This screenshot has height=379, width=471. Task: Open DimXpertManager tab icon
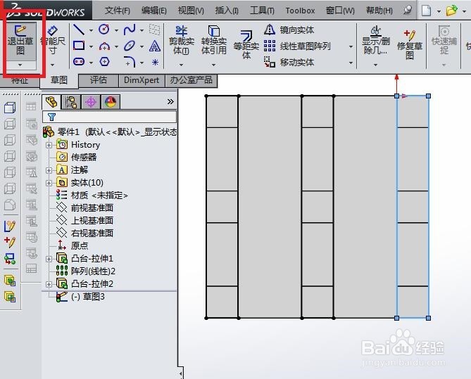pos(91,102)
